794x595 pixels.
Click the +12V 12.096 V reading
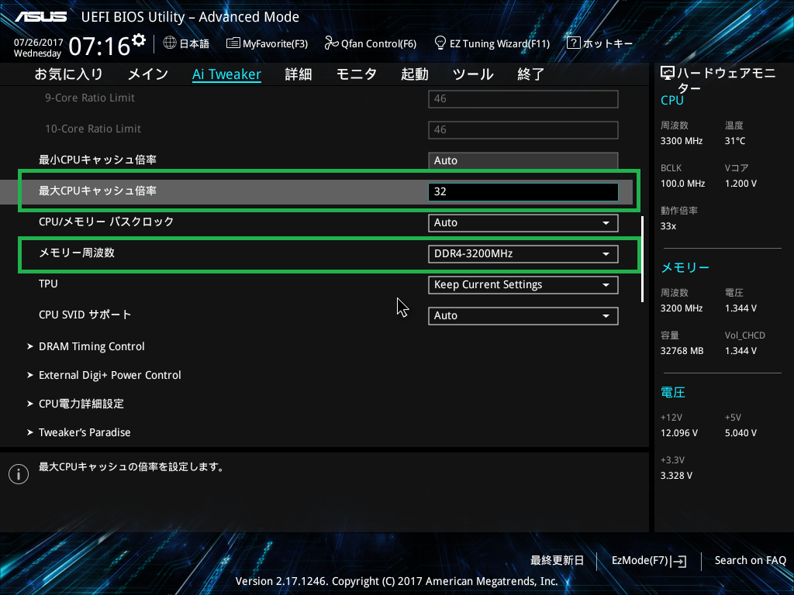[x=679, y=433]
